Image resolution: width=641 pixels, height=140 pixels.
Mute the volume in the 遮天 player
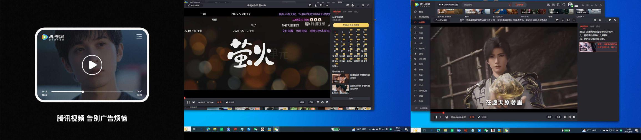pyautogui.click(x=570, y=117)
